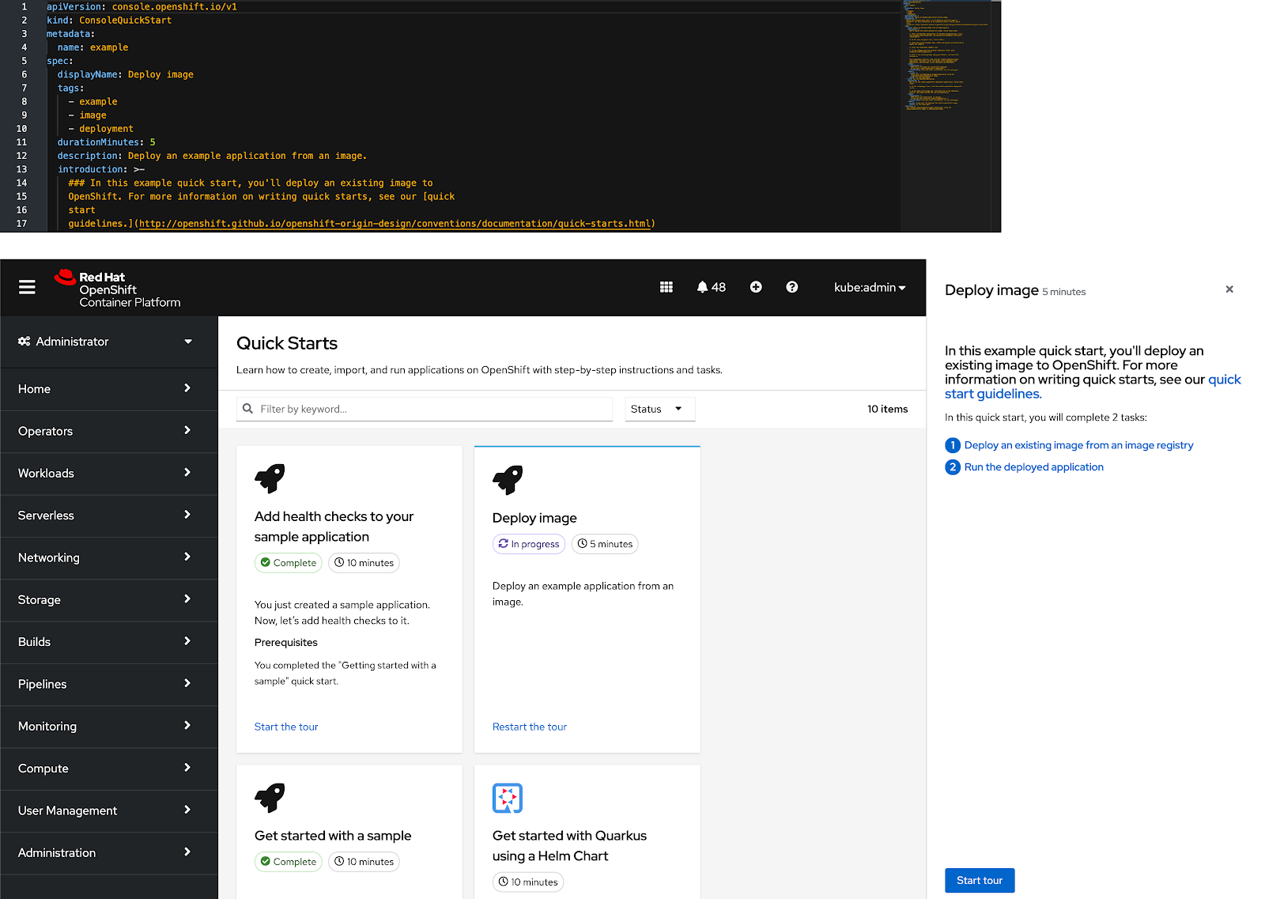Open the hamburger navigation menu
The image size is (1265, 899).
point(27,287)
